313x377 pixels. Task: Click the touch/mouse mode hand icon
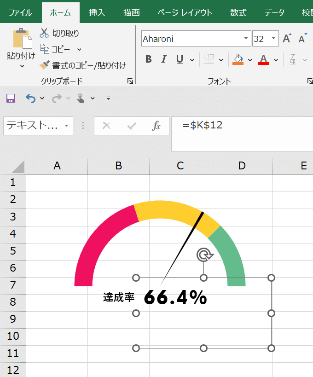(81, 99)
